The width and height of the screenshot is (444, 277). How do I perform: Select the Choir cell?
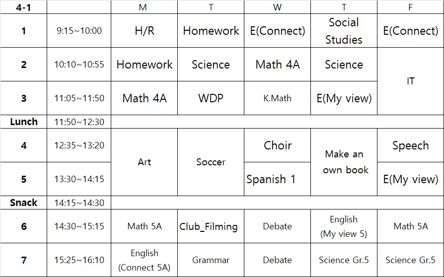click(277, 145)
